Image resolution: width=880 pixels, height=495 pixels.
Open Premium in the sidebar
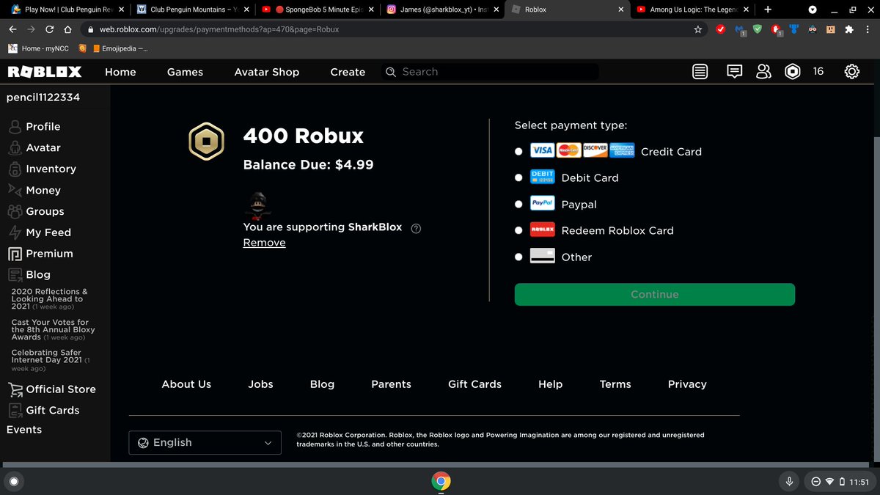[49, 254]
